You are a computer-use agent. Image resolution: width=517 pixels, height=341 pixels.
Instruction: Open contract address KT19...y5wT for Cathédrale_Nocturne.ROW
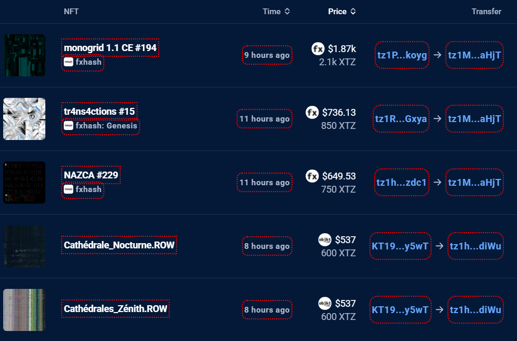tap(400, 246)
